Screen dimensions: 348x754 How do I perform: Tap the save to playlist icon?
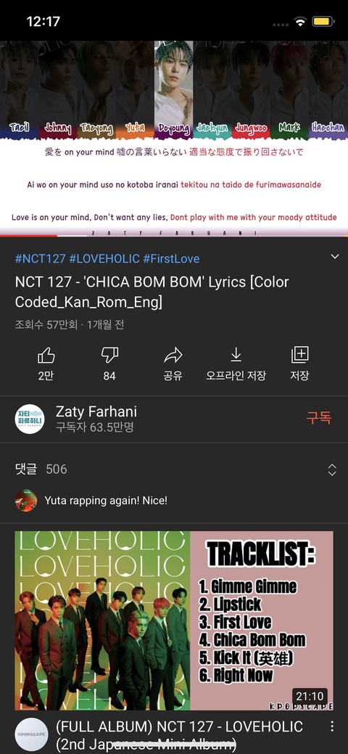299,356
